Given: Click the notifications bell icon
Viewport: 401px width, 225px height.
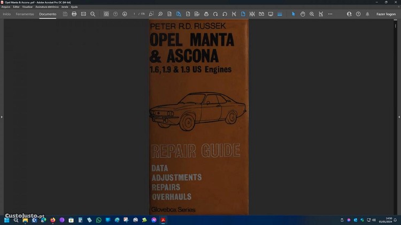Looking at the screenshot, I should (367, 14).
